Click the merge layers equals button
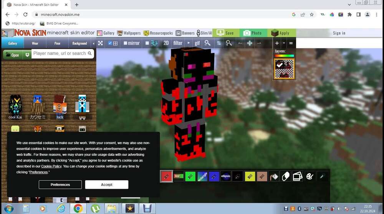This screenshot has width=384, height=214. [x=291, y=43]
